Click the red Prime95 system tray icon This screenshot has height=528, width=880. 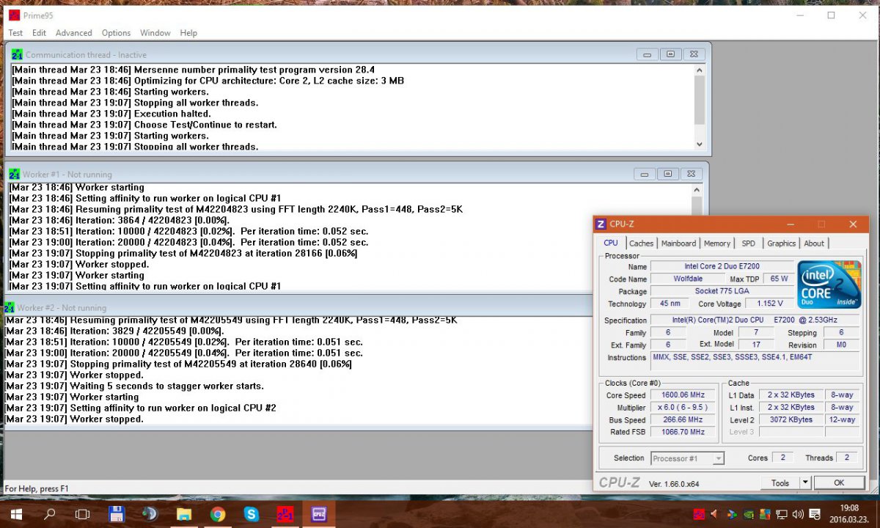(699, 514)
